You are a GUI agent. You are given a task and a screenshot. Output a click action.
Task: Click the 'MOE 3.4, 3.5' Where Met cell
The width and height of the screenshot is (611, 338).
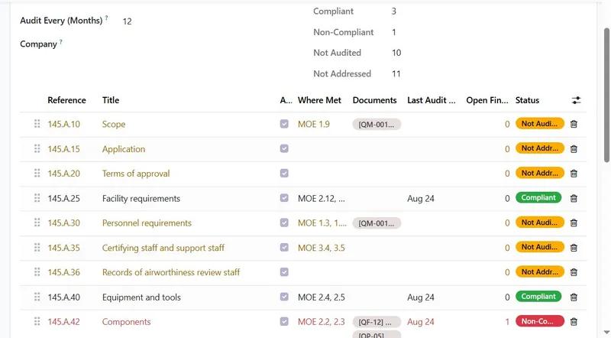(x=322, y=248)
